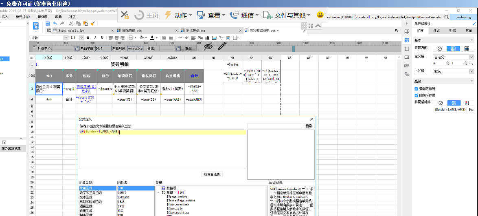Open the font size dropdown
478x216 pixels.
tap(81, 38)
